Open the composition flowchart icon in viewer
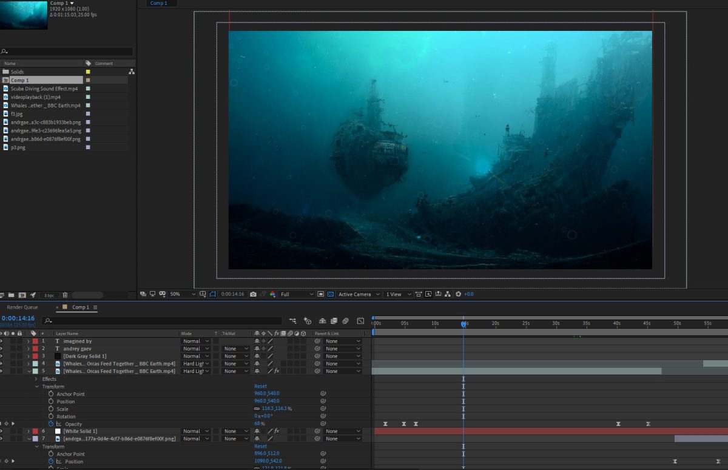The width and height of the screenshot is (728, 470). (447, 294)
